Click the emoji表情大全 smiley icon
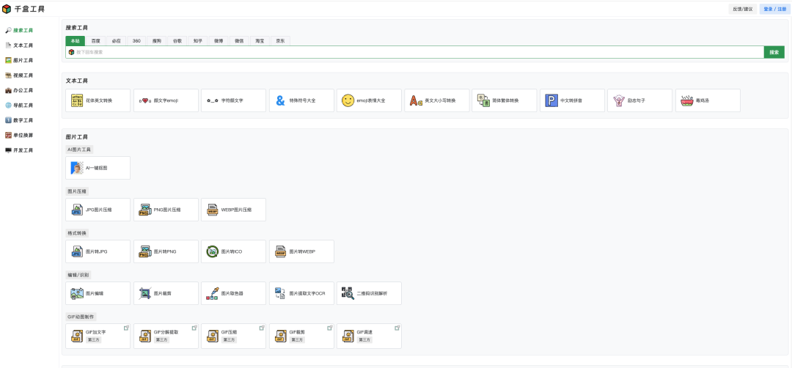The image size is (792, 368). click(x=348, y=100)
